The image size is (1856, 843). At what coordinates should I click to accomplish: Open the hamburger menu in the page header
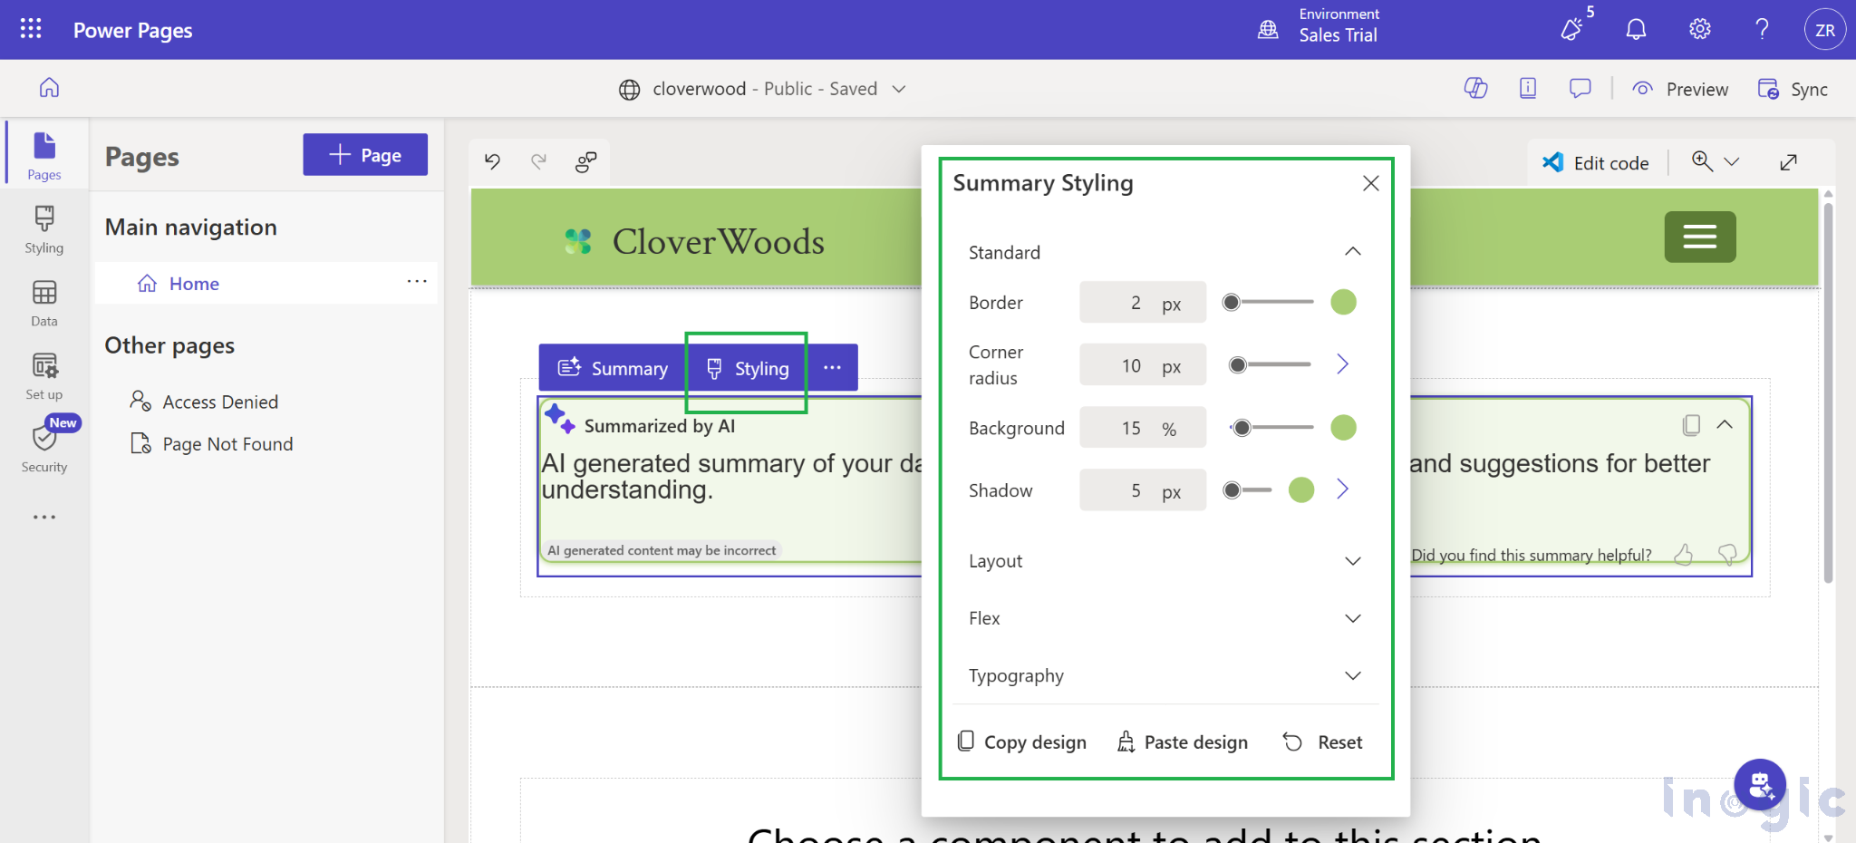[1699, 237]
